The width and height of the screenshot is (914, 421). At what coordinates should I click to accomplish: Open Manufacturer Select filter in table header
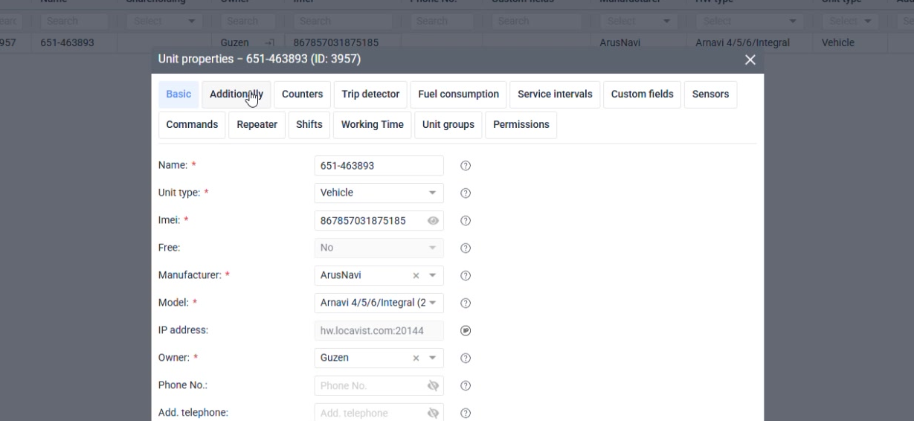(x=639, y=22)
